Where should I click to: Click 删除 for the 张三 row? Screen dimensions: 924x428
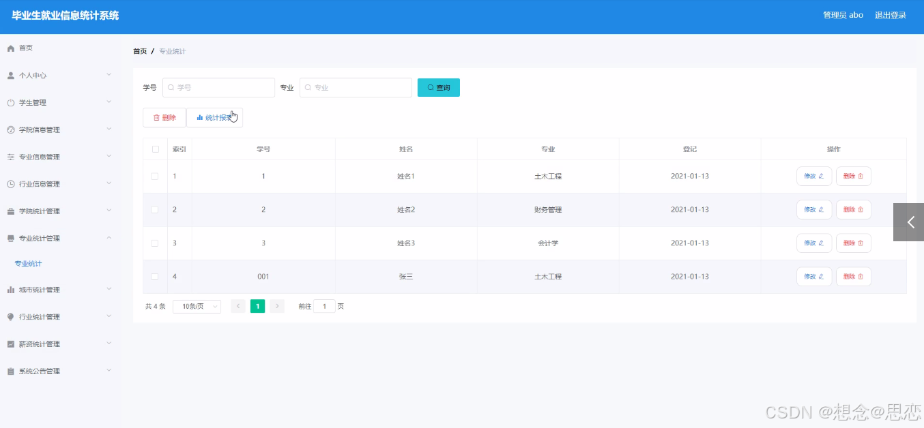click(854, 277)
